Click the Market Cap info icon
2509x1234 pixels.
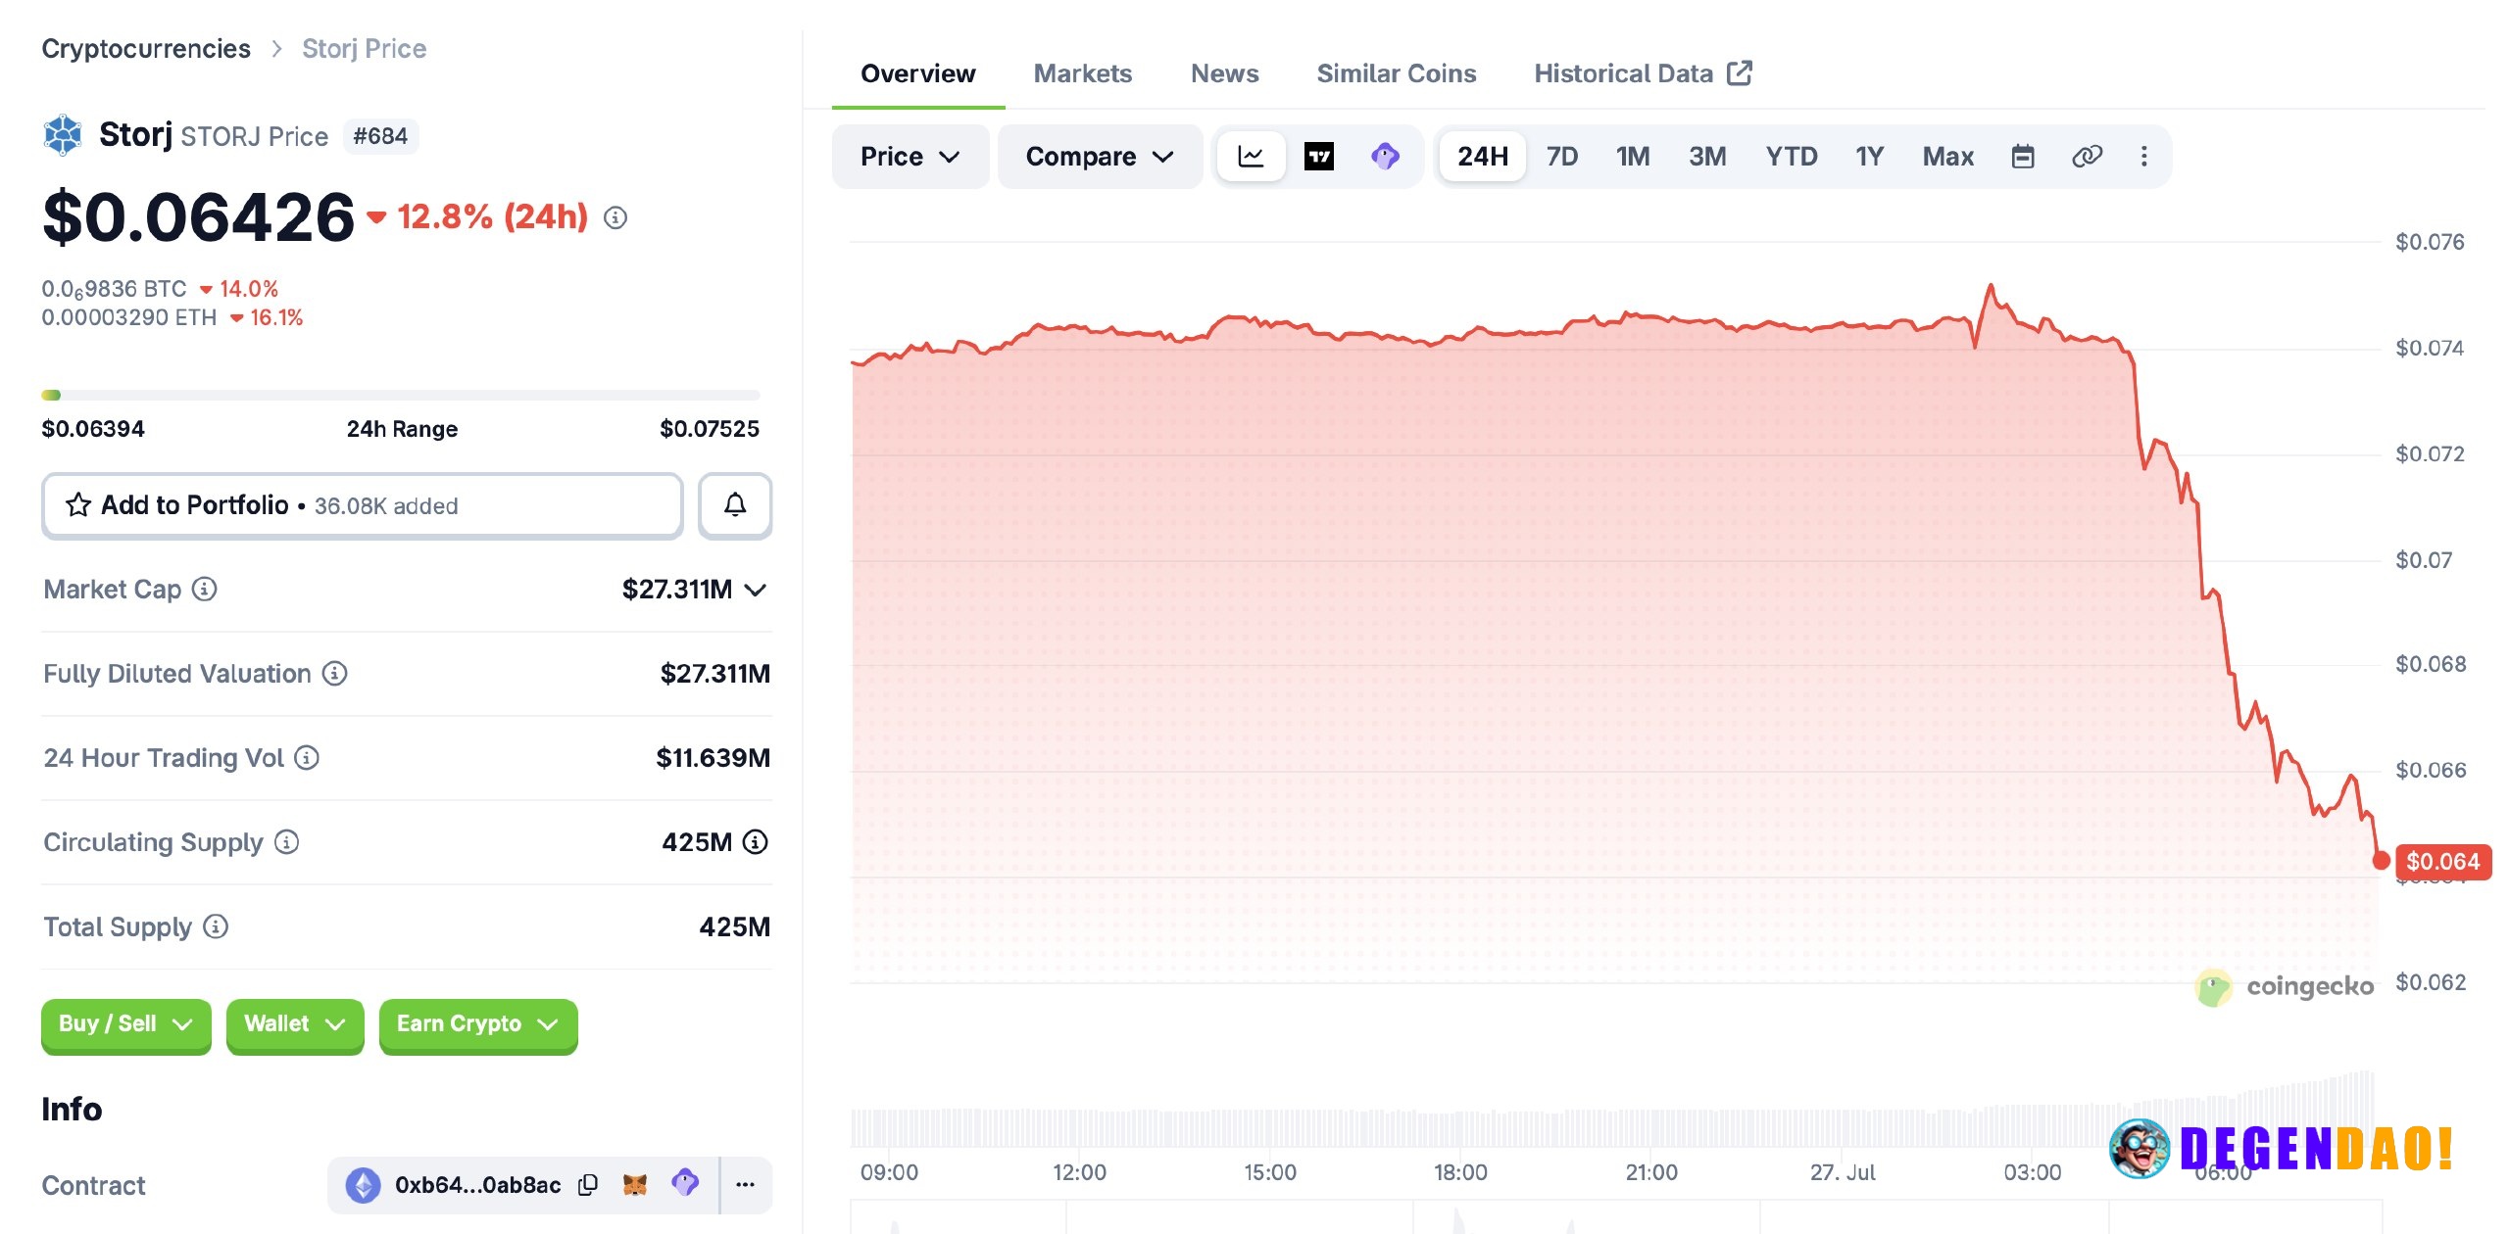click(x=204, y=590)
